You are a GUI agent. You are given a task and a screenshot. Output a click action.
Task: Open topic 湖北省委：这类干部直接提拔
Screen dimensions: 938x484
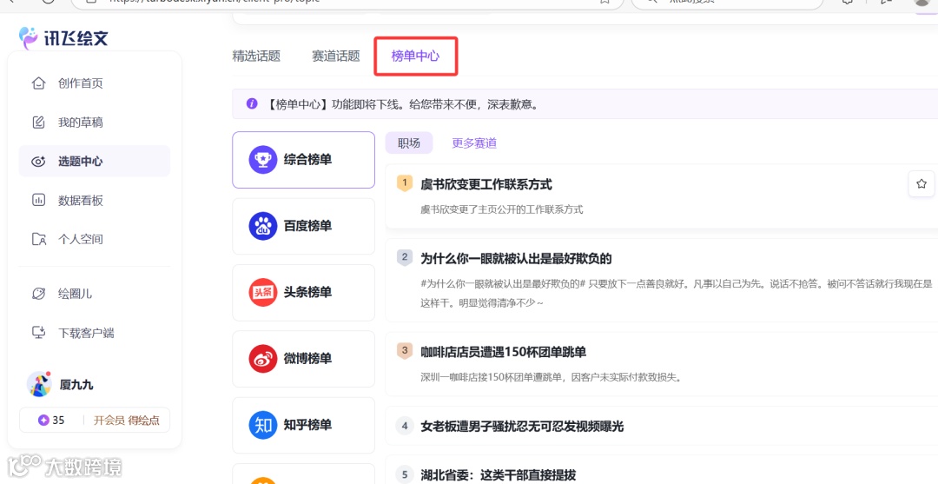tap(498, 475)
